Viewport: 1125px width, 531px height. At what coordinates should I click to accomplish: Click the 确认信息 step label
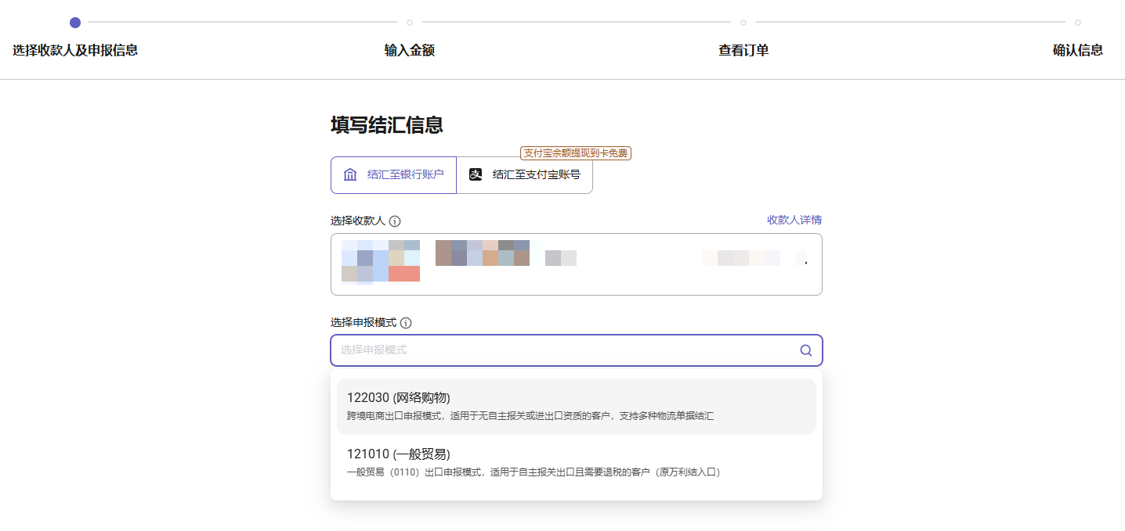click(x=1077, y=50)
